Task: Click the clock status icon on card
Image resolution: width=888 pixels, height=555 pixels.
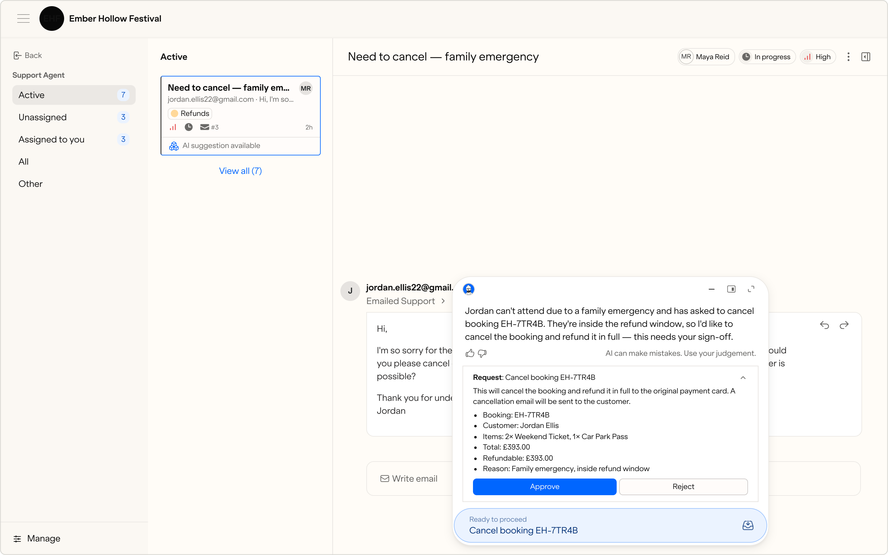Action: click(189, 127)
